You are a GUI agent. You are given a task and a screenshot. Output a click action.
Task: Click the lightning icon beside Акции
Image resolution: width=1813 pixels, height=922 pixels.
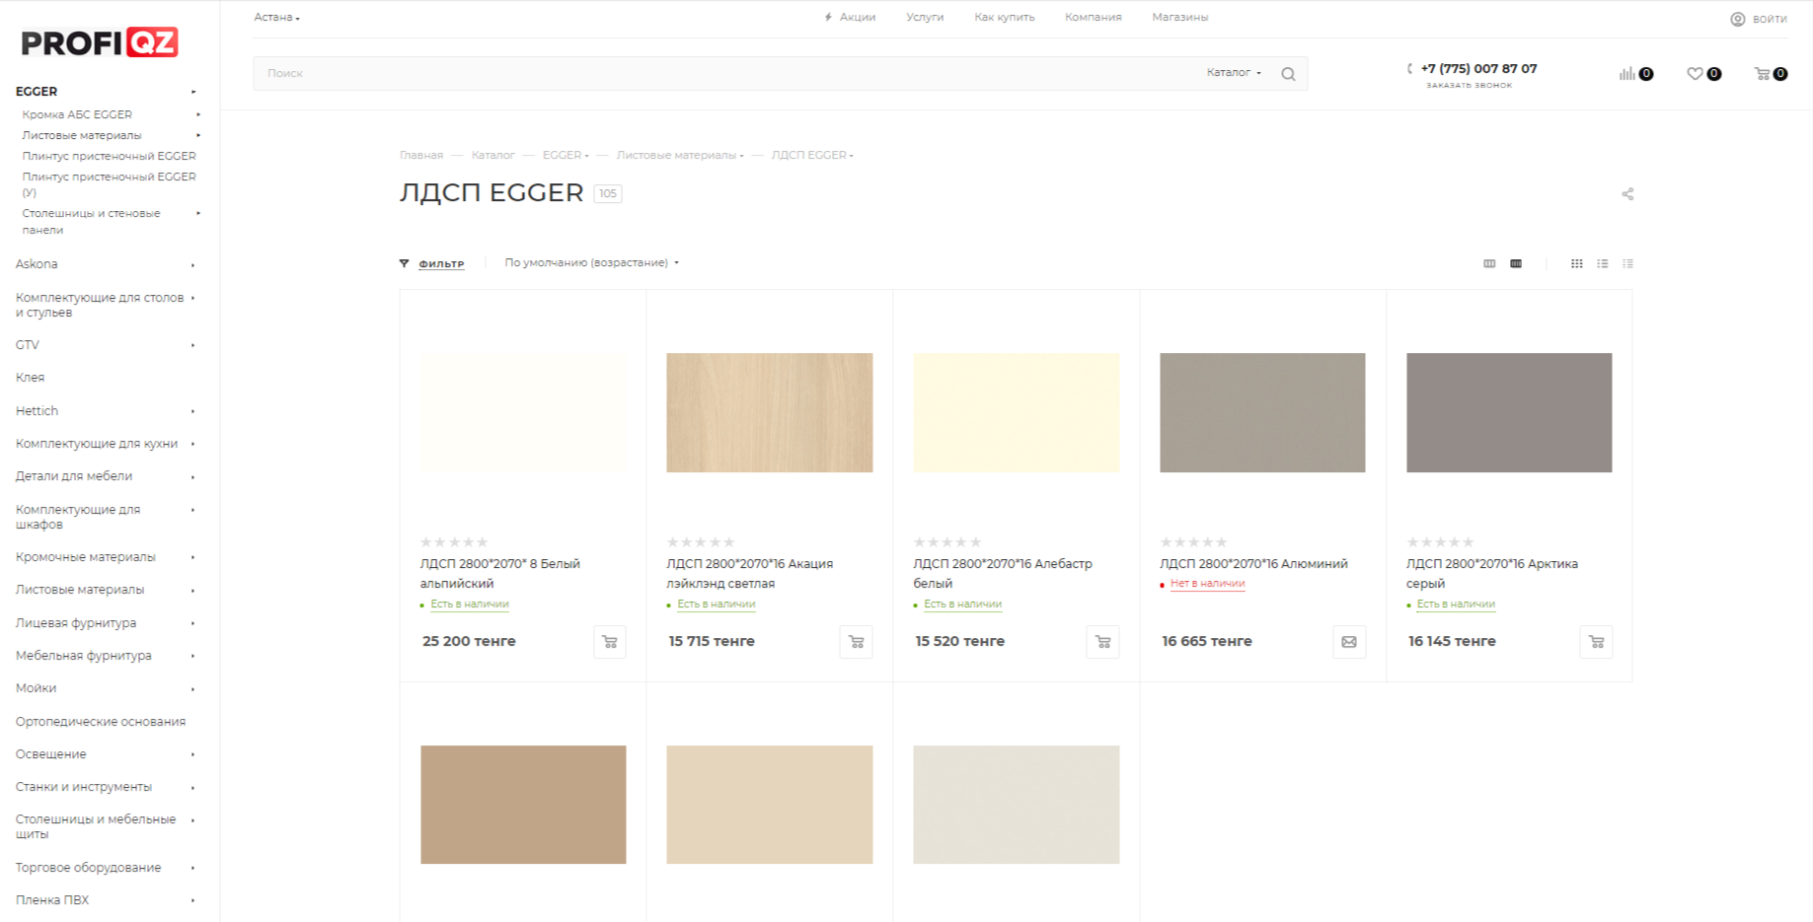pyautogui.click(x=828, y=18)
